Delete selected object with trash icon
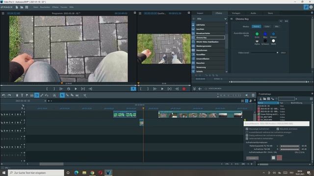Image resolution: width=314 pixels, height=176 pixels. [x=17, y=95]
